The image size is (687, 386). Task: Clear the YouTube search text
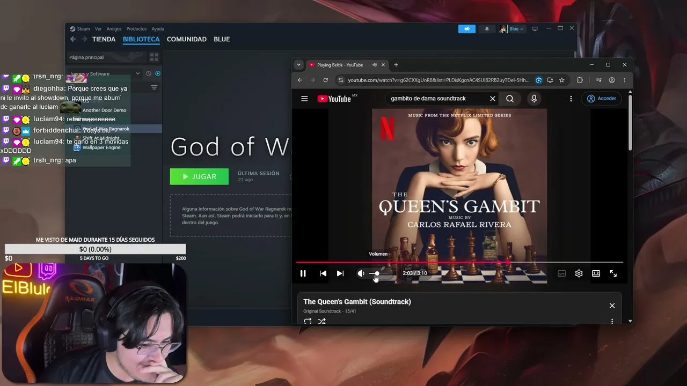tap(493, 99)
